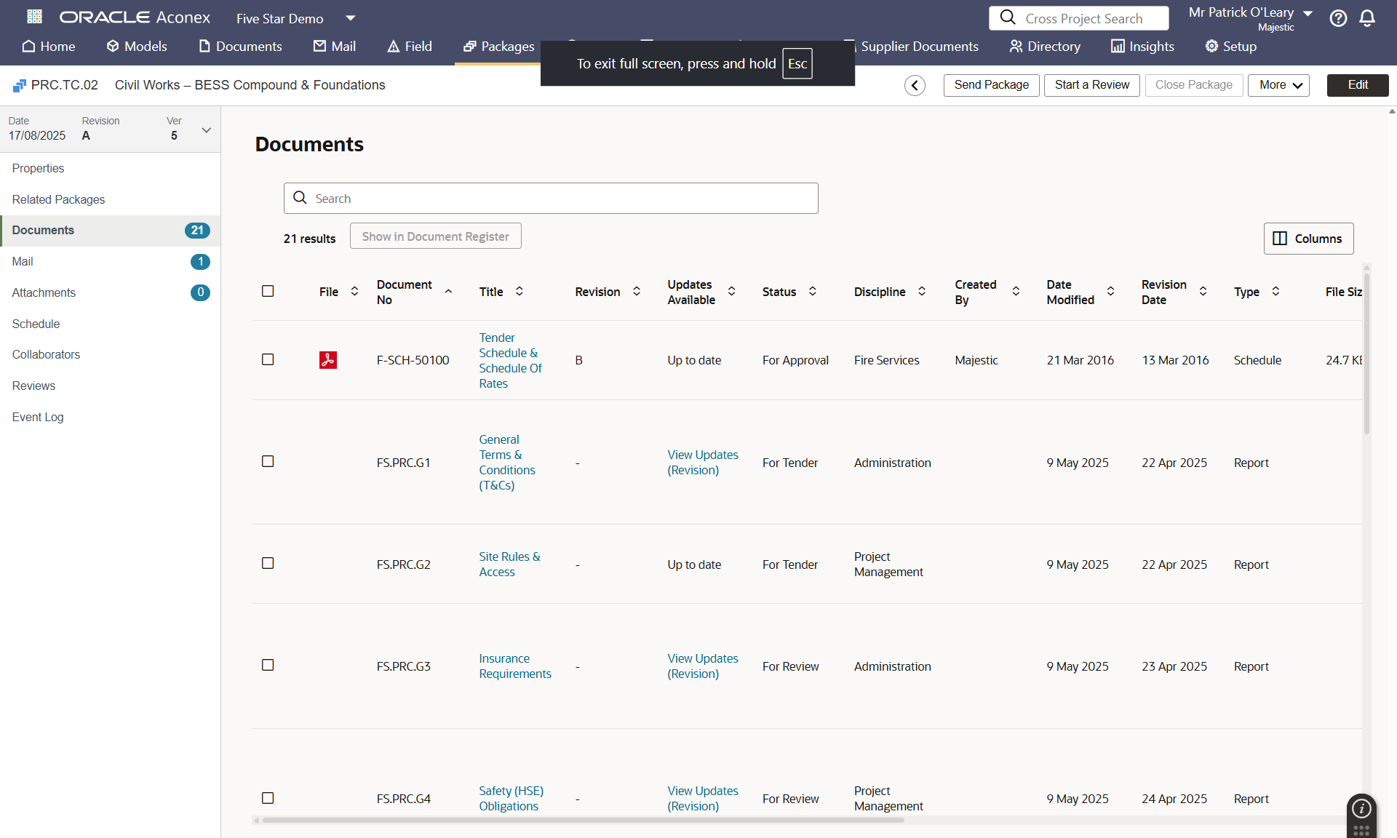Click the package icon beside PRC.TC.02

[x=20, y=86]
